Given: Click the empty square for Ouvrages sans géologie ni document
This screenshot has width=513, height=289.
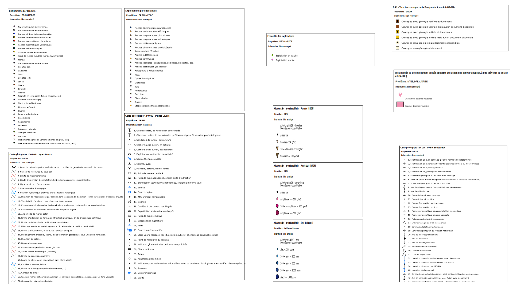Looking at the screenshot, I should pos(398,48).
